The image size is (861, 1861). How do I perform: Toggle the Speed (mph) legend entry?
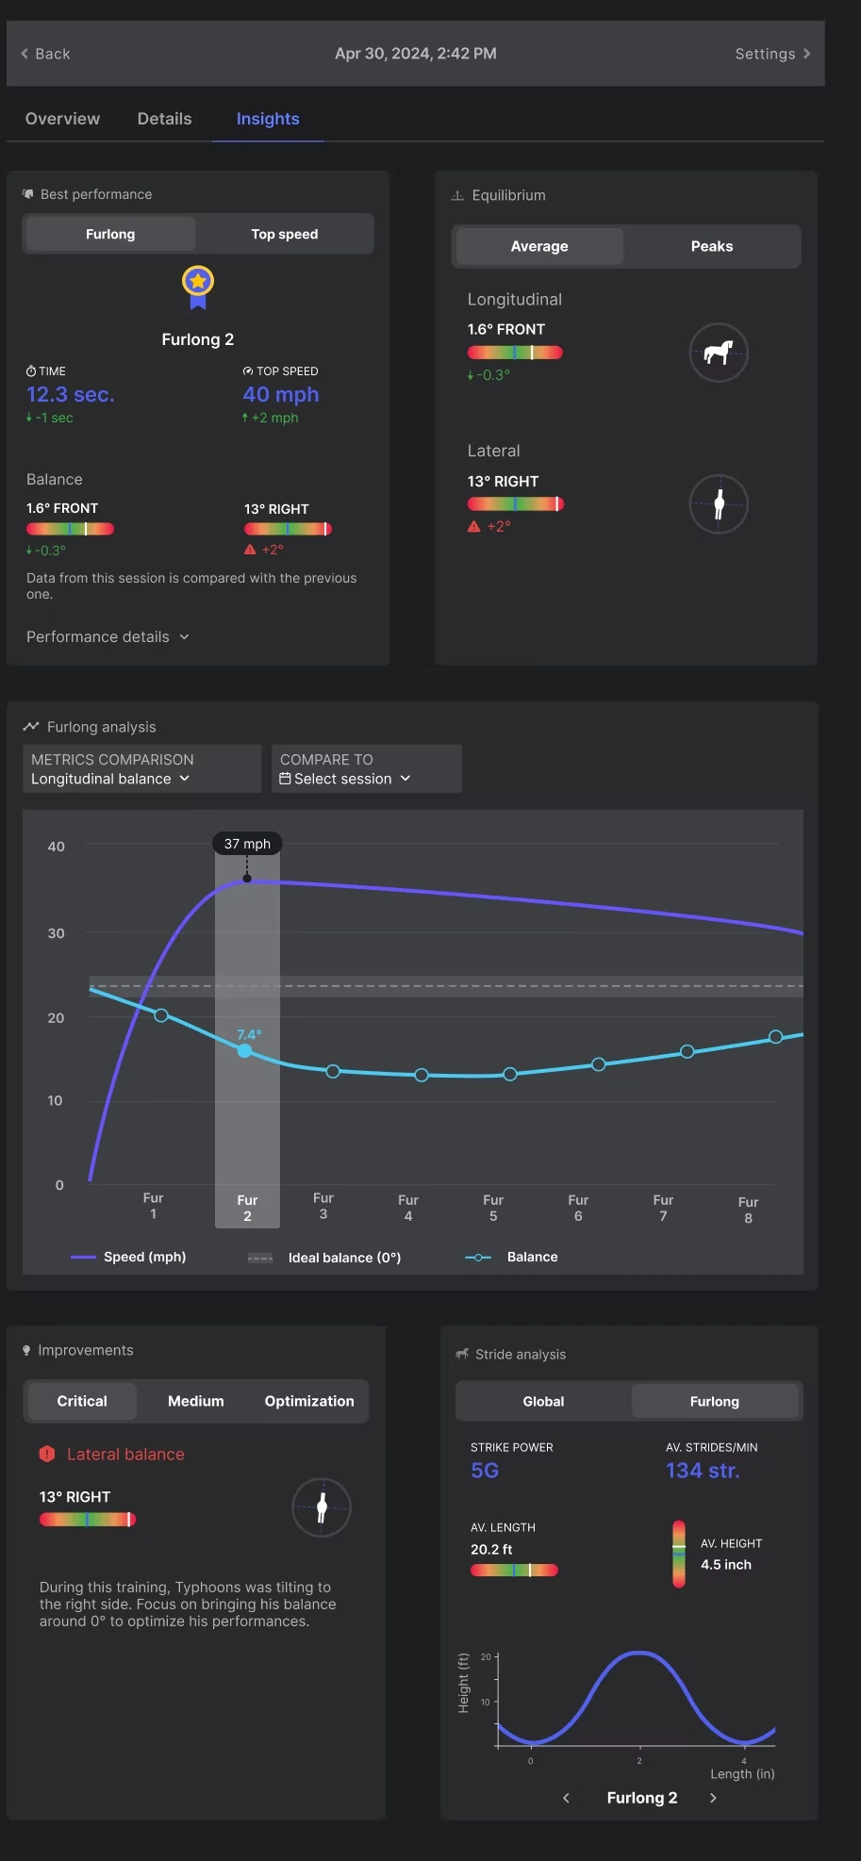pyautogui.click(x=128, y=1257)
